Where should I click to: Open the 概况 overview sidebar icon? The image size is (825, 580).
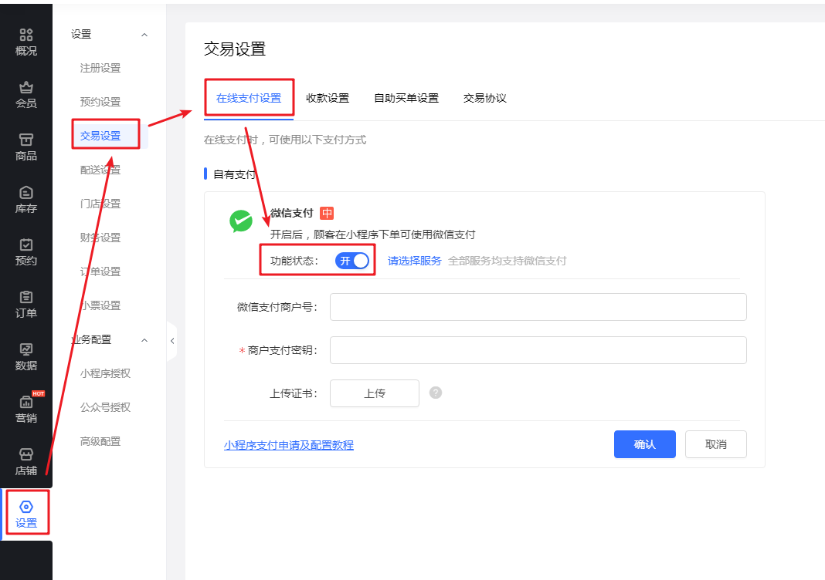[x=25, y=42]
